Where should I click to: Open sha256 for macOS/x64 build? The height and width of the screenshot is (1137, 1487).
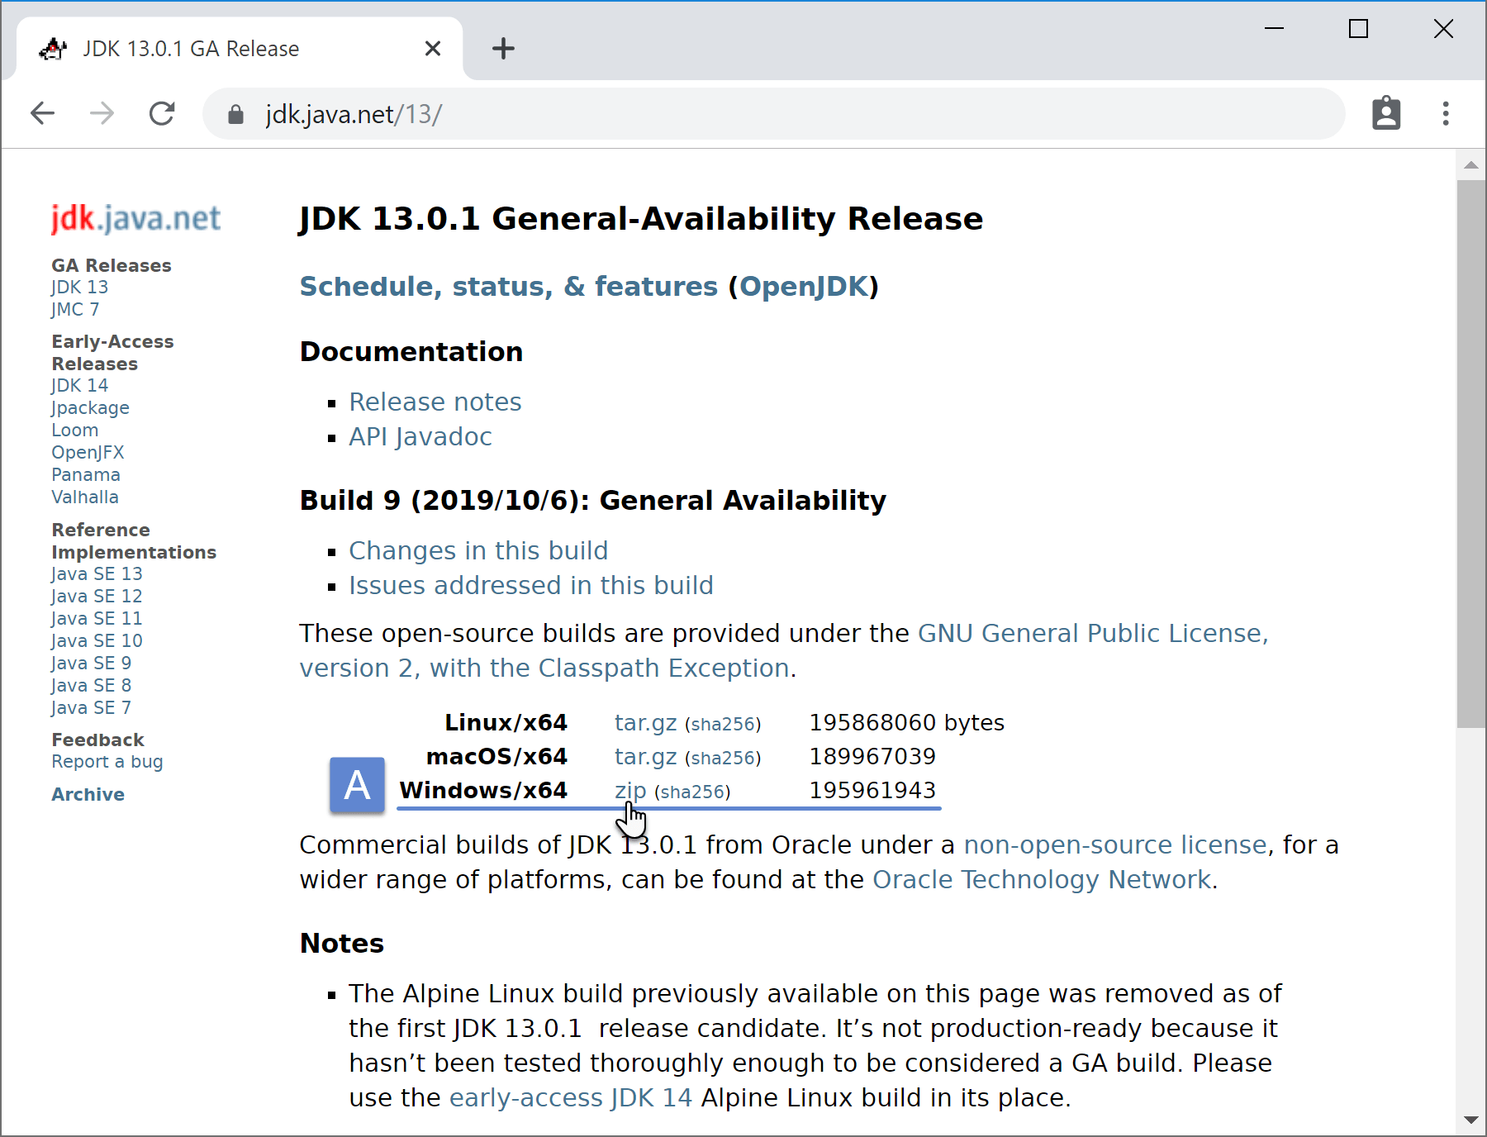[x=723, y=759]
